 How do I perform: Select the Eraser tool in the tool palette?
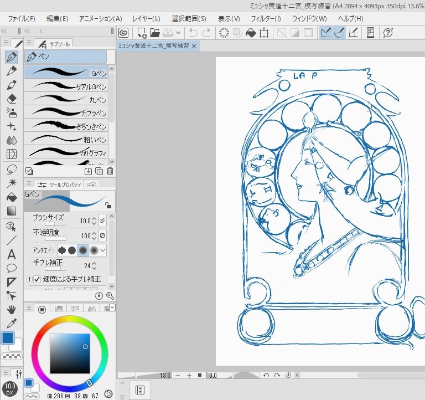(x=12, y=99)
